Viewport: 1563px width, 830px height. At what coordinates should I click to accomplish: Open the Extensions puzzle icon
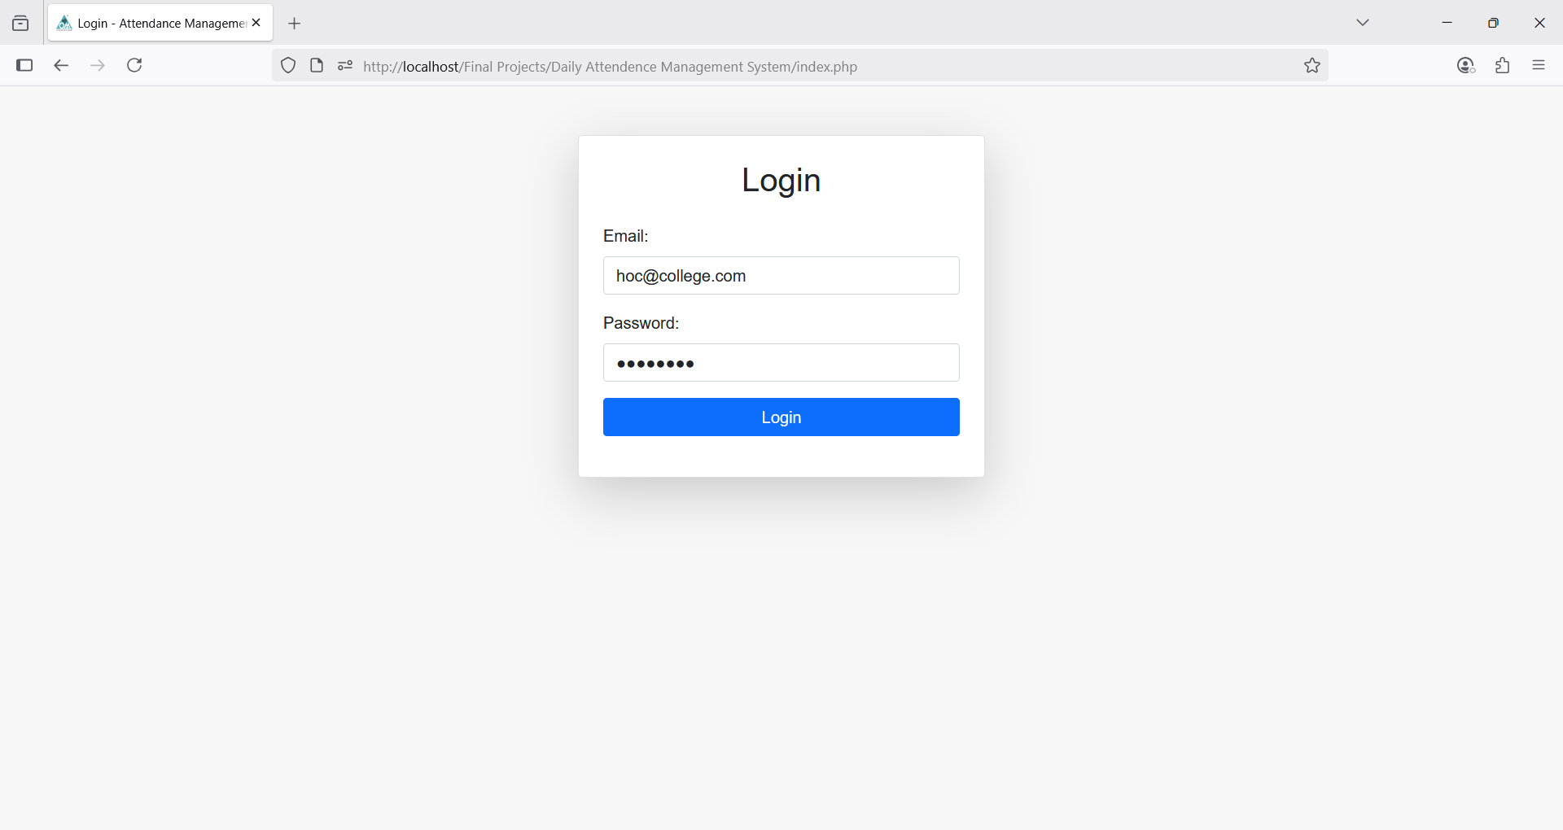[x=1503, y=66]
